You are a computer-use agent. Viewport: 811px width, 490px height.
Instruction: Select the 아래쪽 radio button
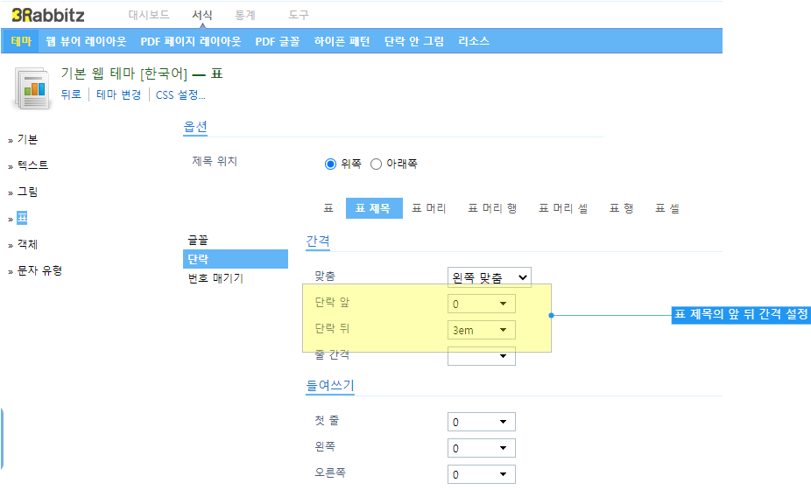pyautogui.click(x=376, y=164)
